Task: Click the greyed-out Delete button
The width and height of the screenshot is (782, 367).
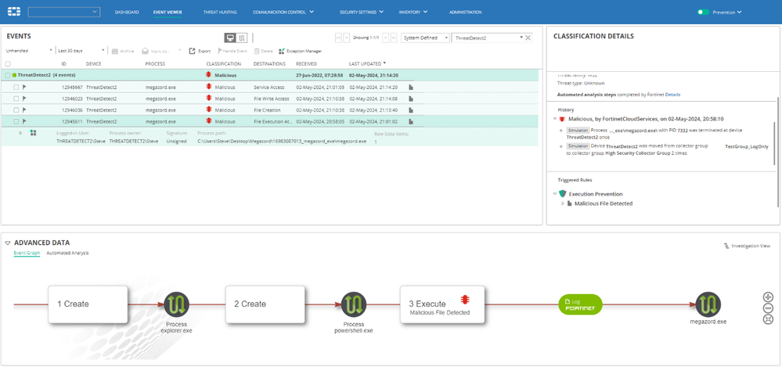Action: tap(263, 51)
